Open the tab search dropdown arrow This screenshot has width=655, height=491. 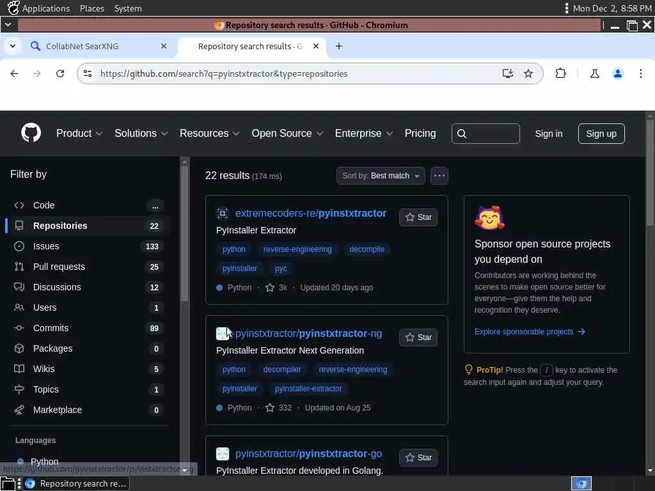(13, 46)
